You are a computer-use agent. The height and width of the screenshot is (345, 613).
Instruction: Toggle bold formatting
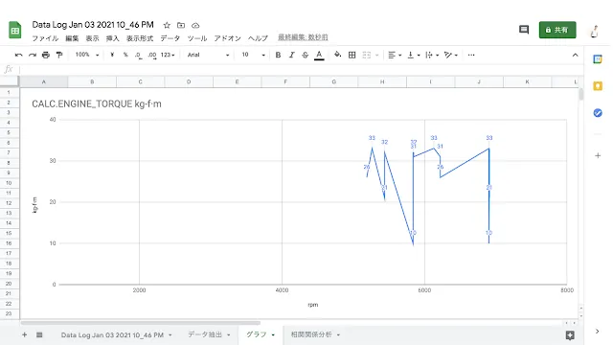278,56
